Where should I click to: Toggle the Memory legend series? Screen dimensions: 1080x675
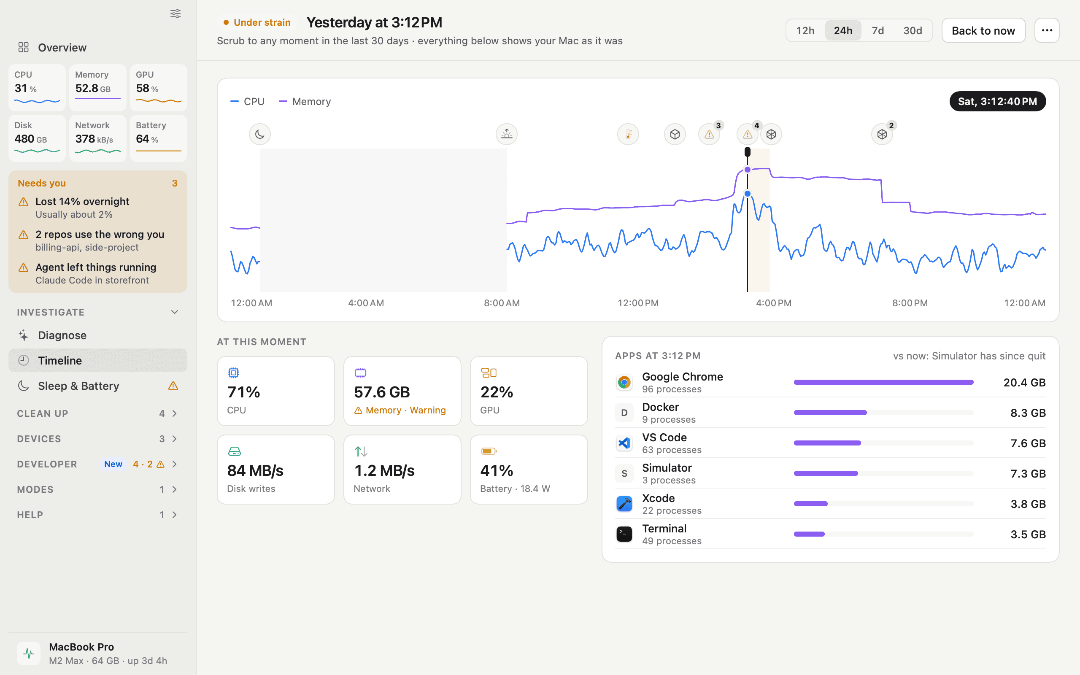[305, 102]
